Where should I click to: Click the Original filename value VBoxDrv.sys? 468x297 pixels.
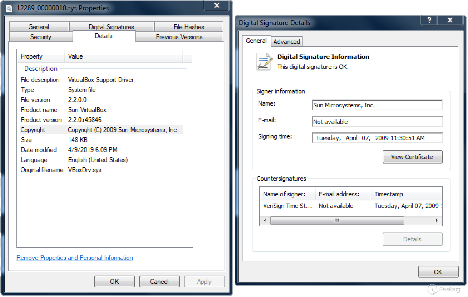point(85,170)
